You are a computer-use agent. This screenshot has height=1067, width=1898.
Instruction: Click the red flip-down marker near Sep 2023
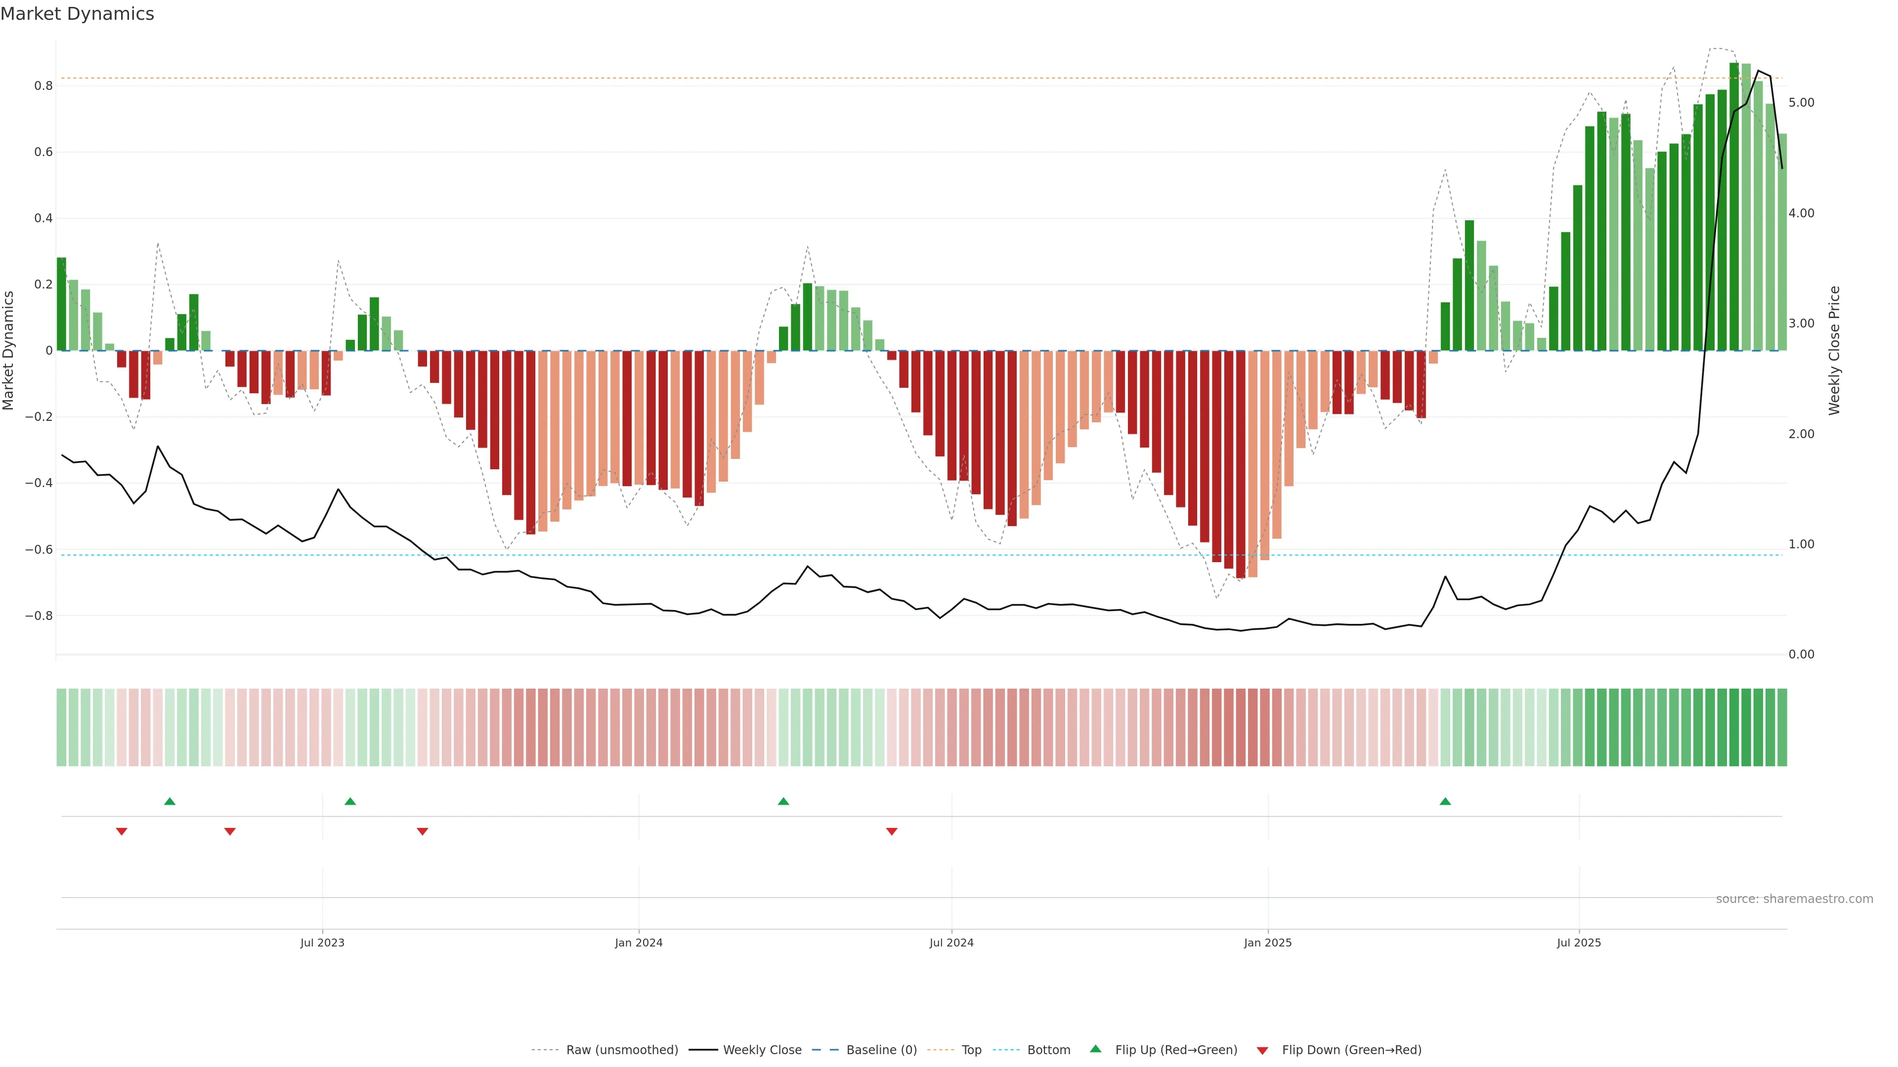pos(422,831)
